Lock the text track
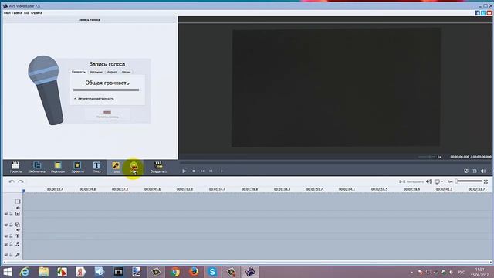The height and width of the screenshot is (278, 494). [x=11, y=236]
